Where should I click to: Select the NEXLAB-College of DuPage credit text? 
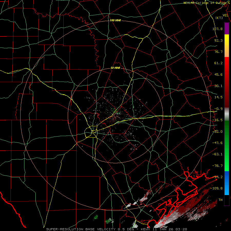(205, 3)
